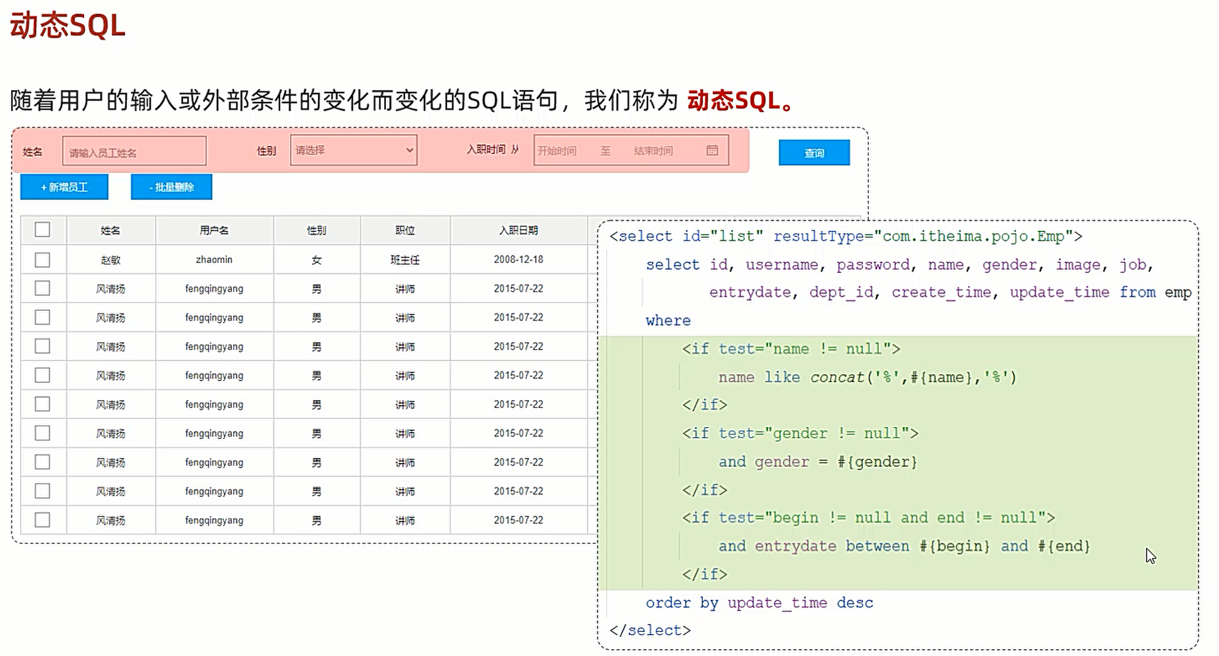Click the 性别 column header

click(x=316, y=230)
